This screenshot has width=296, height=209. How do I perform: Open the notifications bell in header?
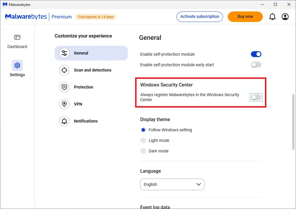[x=272, y=17]
